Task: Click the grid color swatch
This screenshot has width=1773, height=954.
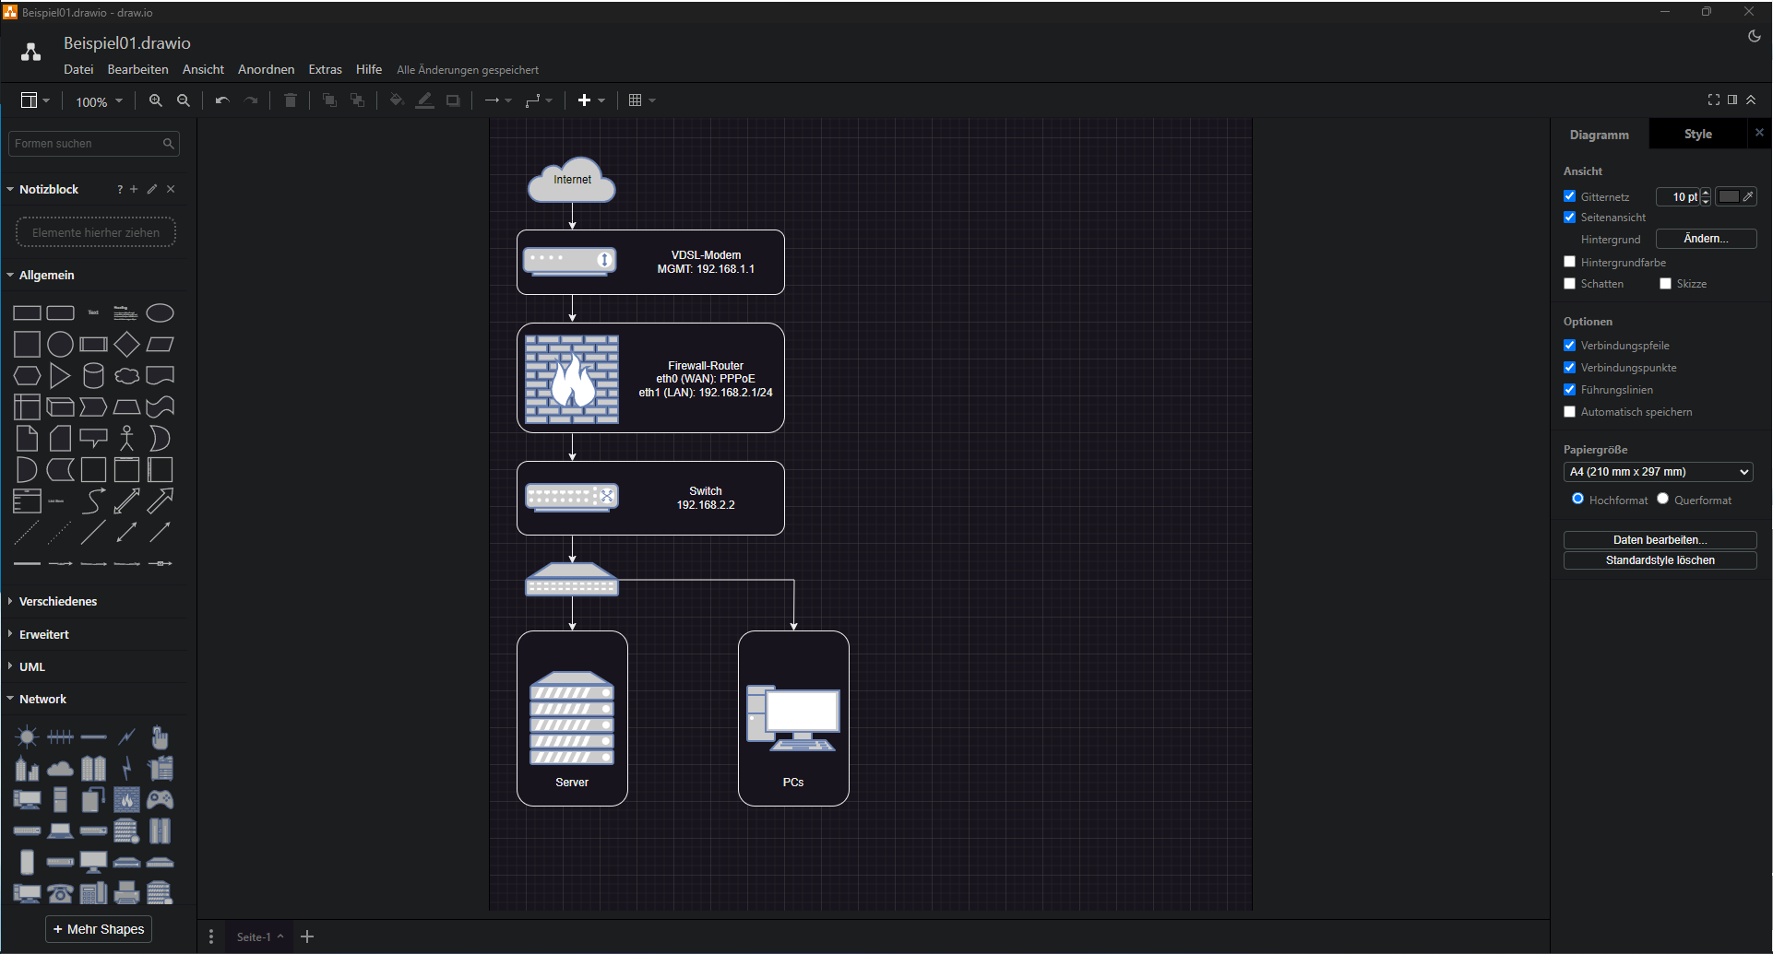Action: click(1729, 196)
